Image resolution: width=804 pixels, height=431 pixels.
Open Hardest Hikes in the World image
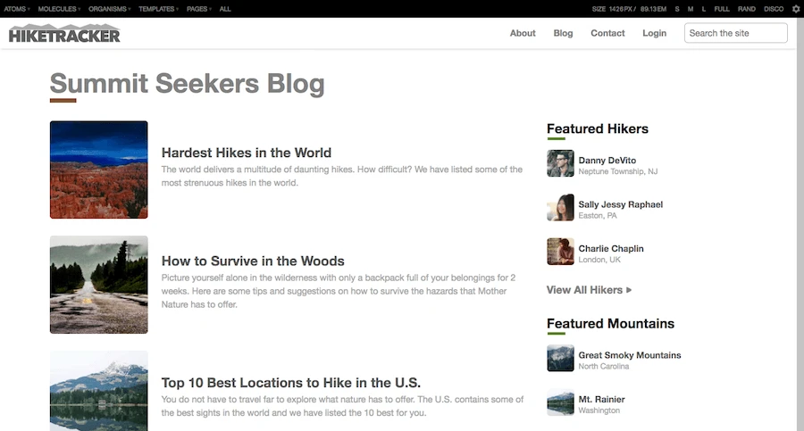click(99, 170)
